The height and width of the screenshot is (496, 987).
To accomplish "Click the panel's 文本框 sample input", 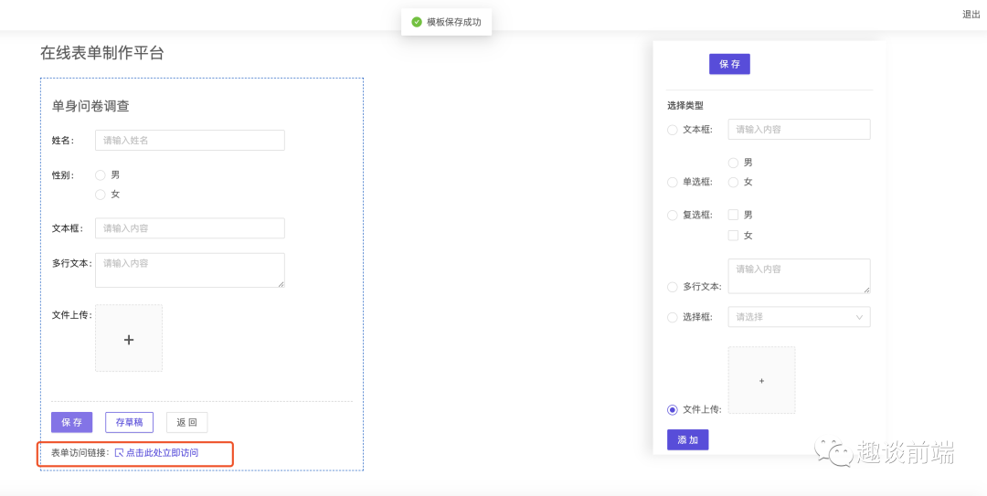I will click(x=799, y=129).
